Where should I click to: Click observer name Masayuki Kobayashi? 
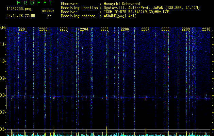pos(122,4)
